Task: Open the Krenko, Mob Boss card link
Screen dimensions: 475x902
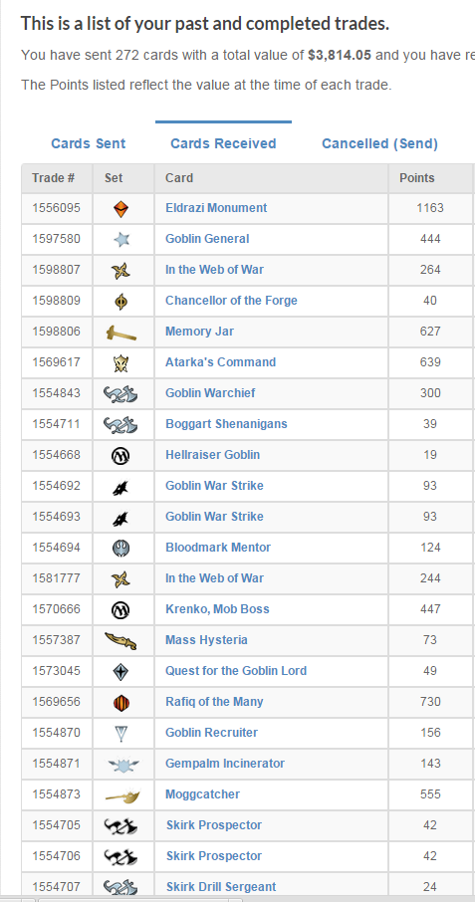Action: point(217,609)
